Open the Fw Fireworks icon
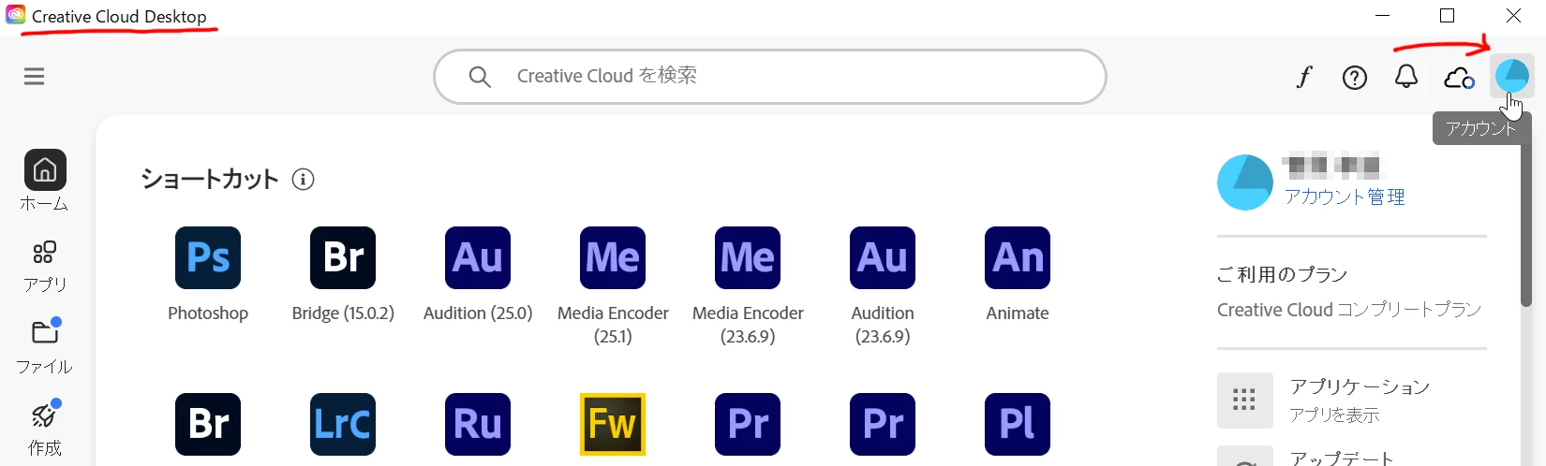1546x466 pixels. coord(613,424)
